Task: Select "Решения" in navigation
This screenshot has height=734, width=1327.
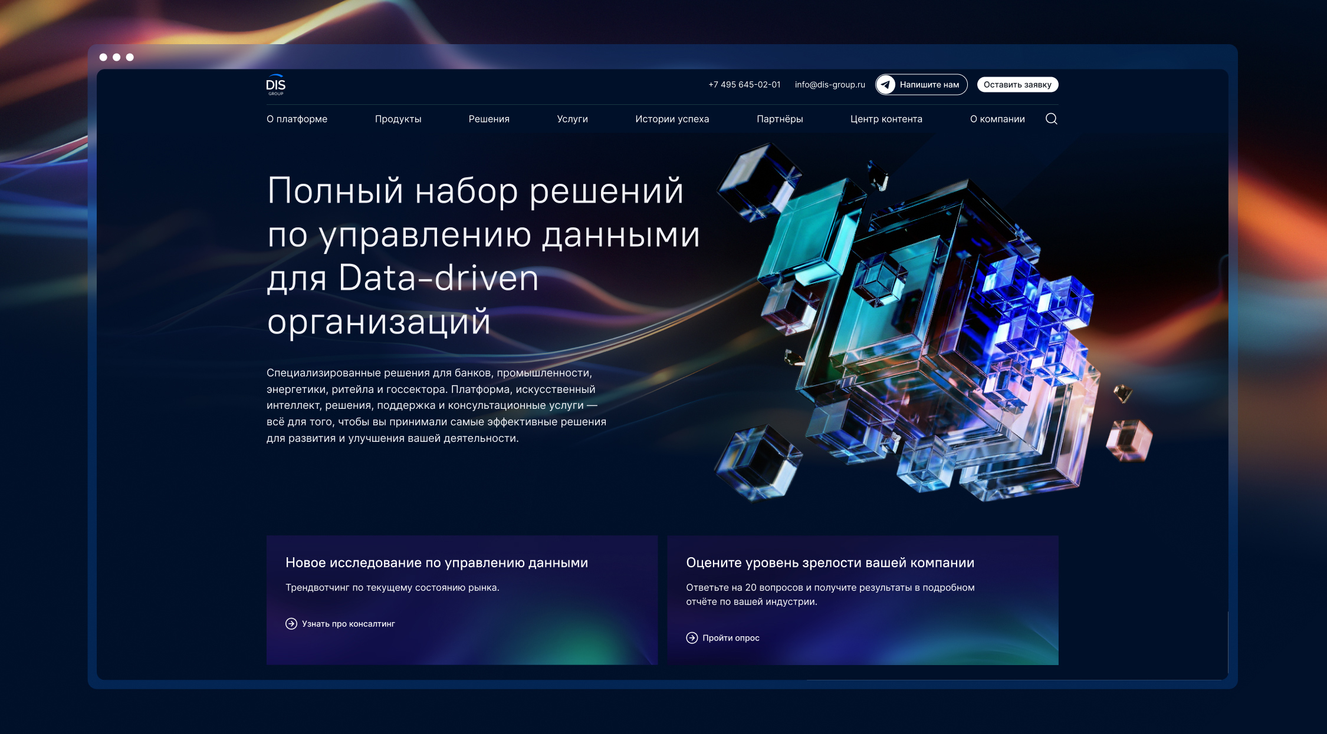Action: coord(489,119)
